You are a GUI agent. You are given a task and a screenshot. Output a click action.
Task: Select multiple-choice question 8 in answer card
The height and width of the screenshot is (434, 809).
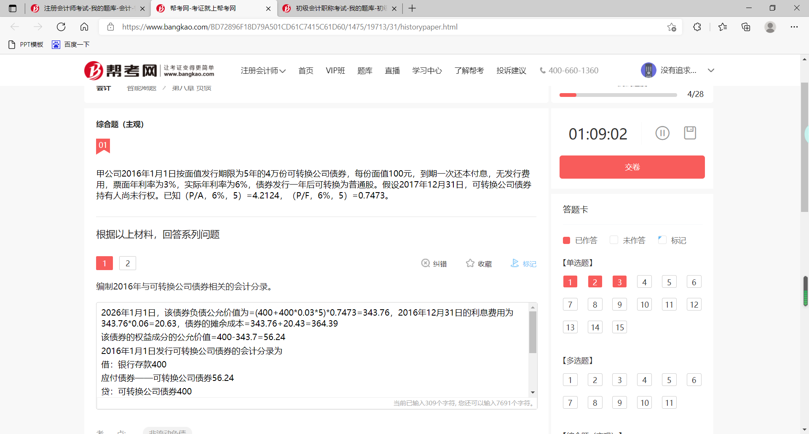click(x=595, y=403)
